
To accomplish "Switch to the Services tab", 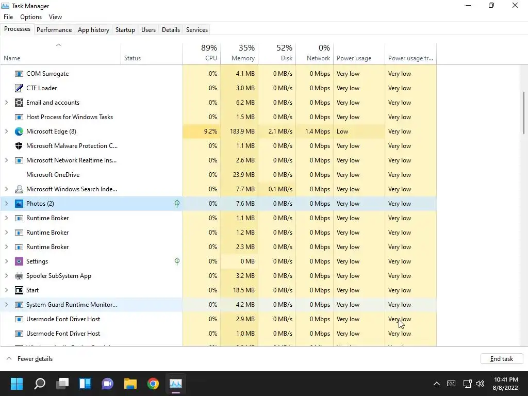I will pos(197,29).
